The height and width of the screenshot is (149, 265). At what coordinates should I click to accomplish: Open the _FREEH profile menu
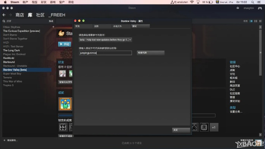point(57,15)
